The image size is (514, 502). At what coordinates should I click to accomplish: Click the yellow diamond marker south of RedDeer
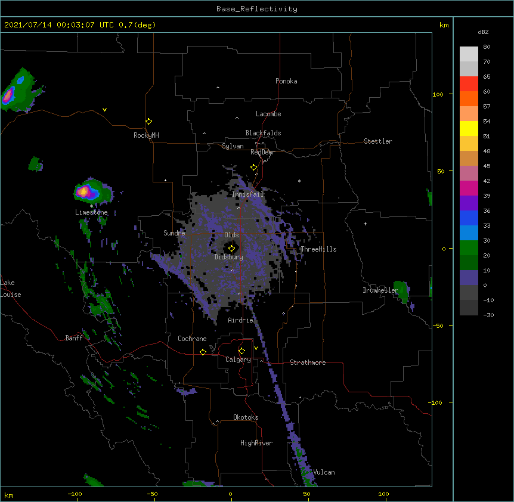point(253,168)
